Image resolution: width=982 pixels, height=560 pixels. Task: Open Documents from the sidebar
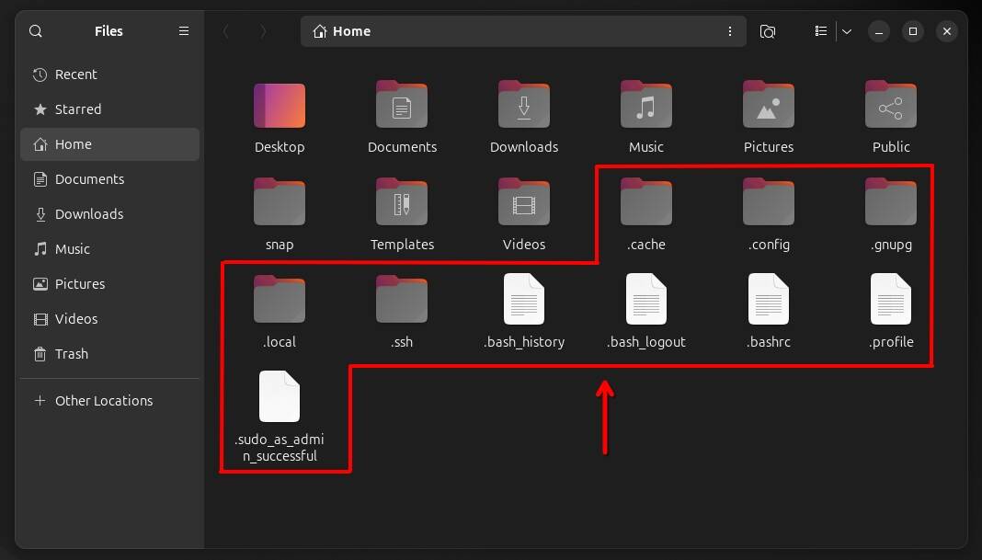click(x=88, y=178)
